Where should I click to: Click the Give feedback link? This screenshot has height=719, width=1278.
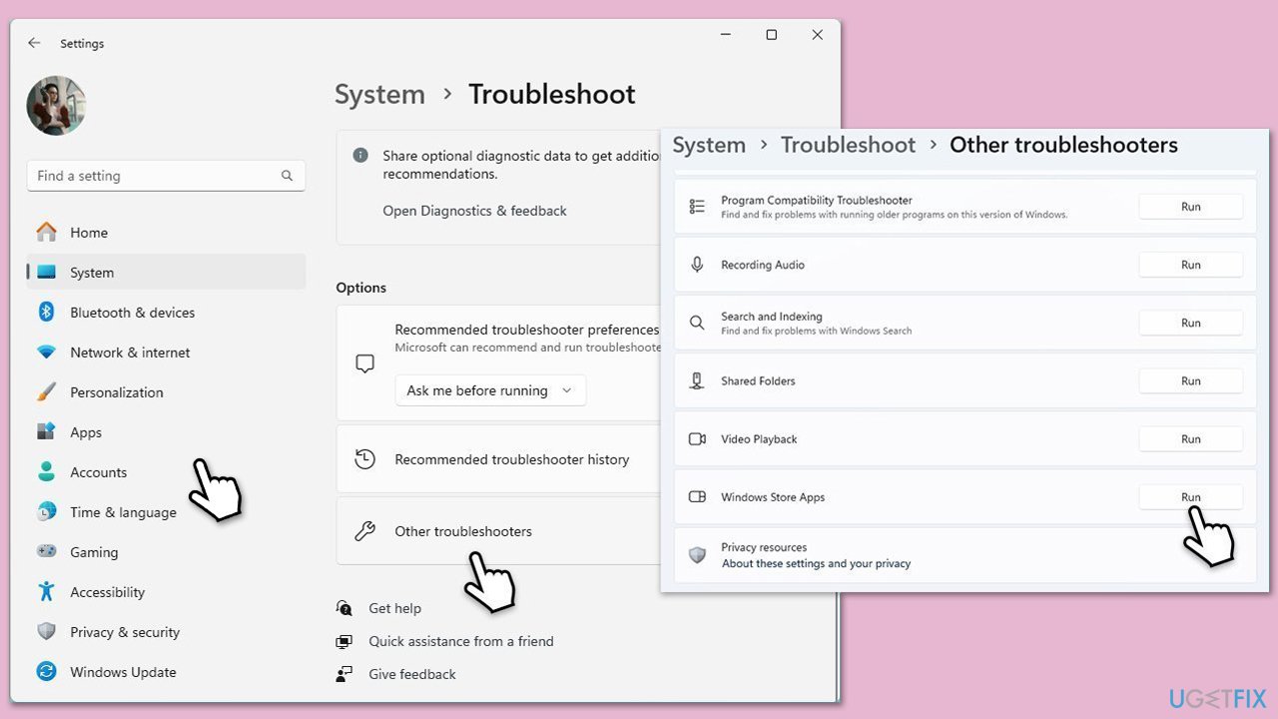tap(412, 674)
